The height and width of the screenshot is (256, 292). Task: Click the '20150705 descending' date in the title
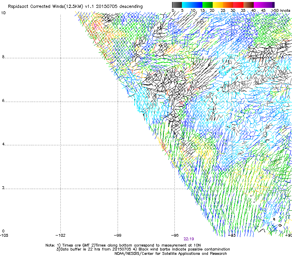click(119, 7)
